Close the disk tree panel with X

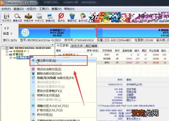click(x=53, y=45)
